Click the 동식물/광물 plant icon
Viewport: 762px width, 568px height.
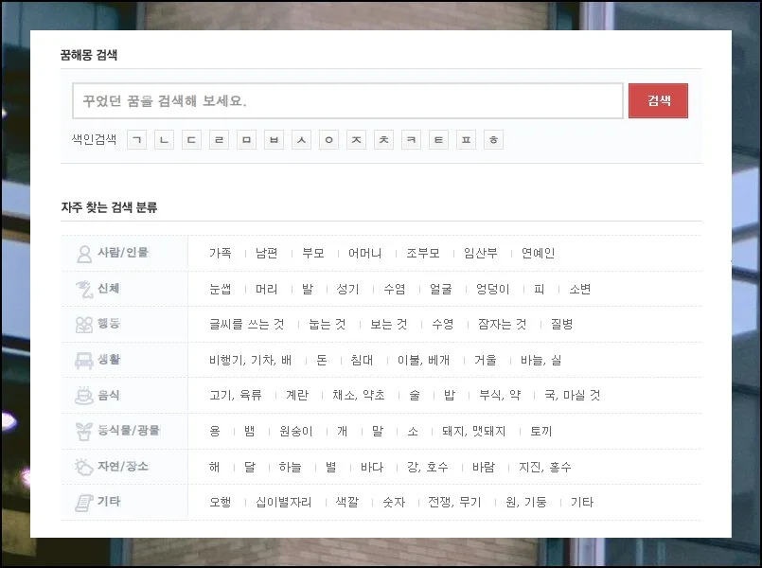pyautogui.click(x=83, y=432)
